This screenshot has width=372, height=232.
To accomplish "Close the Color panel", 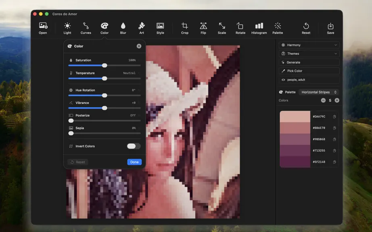I will [x=139, y=46].
